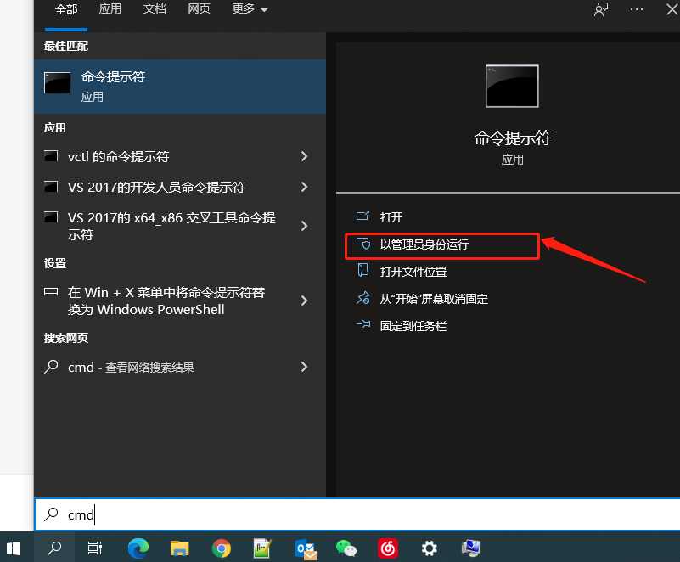
Task: Open Windows Settings from the taskbar
Action: tap(429, 548)
